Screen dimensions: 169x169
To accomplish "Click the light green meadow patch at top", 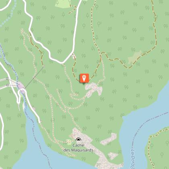I will (x=63, y=3).
